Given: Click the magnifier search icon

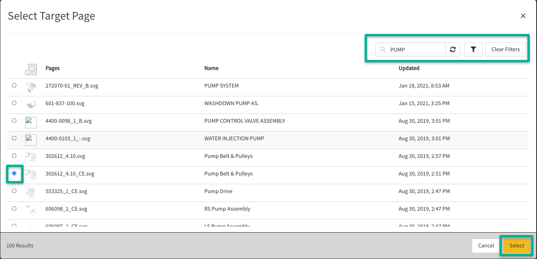Looking at the screenshot, I should point(383,50).
